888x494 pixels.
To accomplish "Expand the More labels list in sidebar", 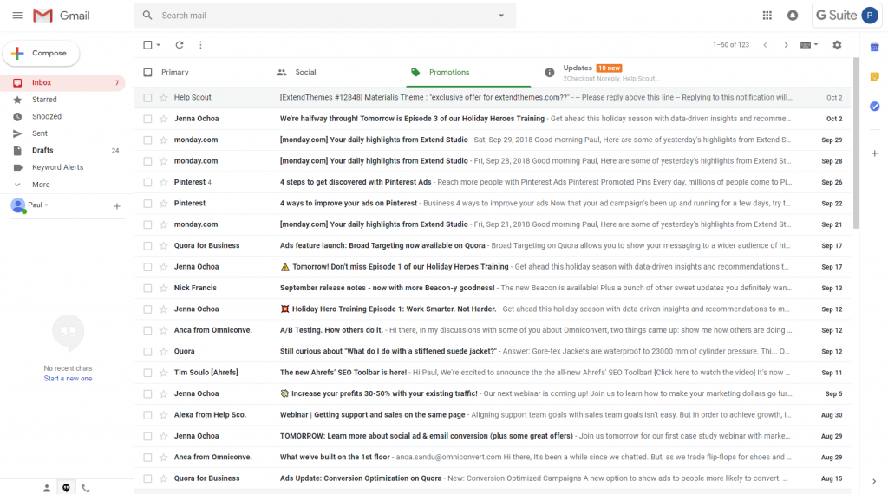I will tap(41, 185).
